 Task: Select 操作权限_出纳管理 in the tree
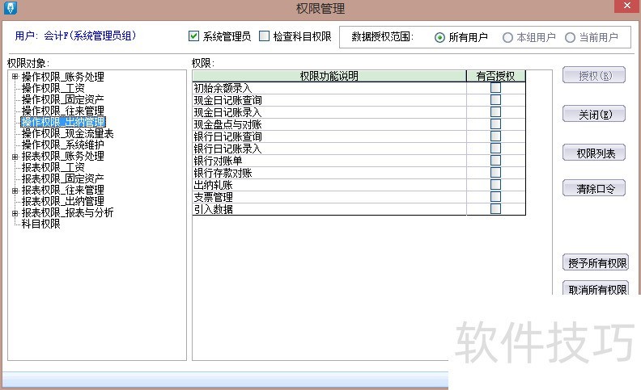tap(63, 122)
